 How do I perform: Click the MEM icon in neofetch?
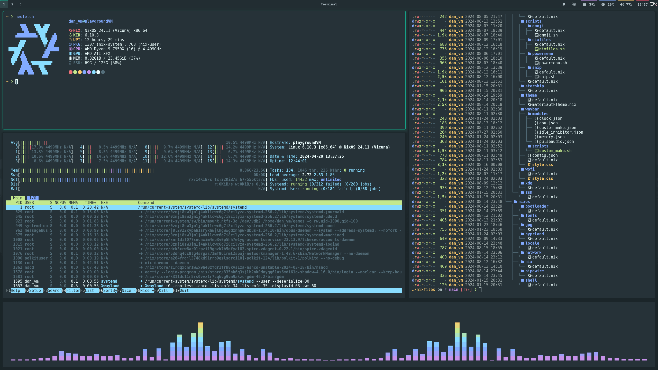[x=70, y=58]
